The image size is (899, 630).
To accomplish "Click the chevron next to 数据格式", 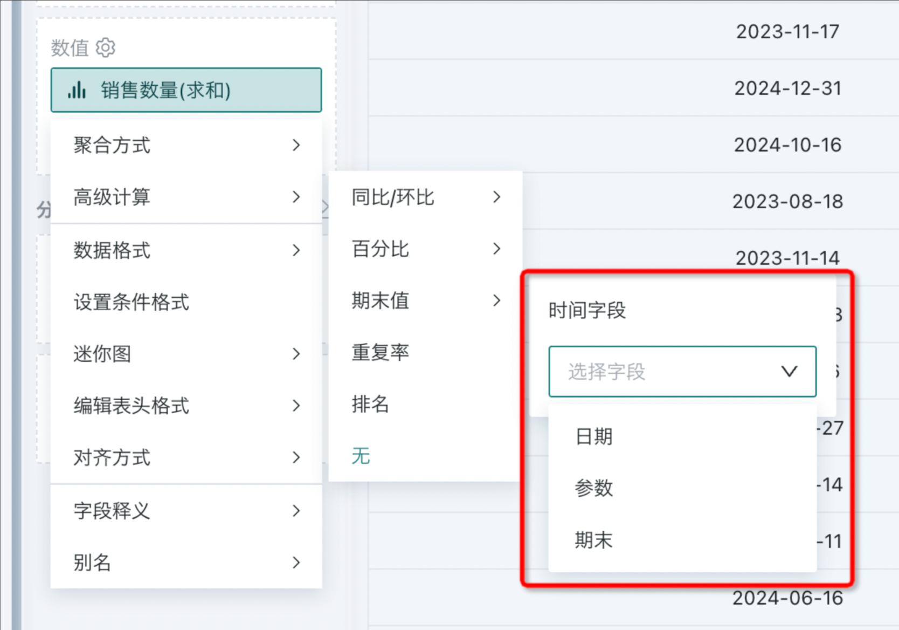I will (x=296, y=250).
